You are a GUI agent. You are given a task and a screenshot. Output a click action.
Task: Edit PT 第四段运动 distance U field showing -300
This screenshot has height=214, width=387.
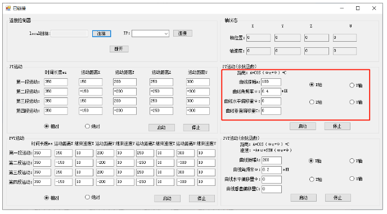[x=198, y=111]
